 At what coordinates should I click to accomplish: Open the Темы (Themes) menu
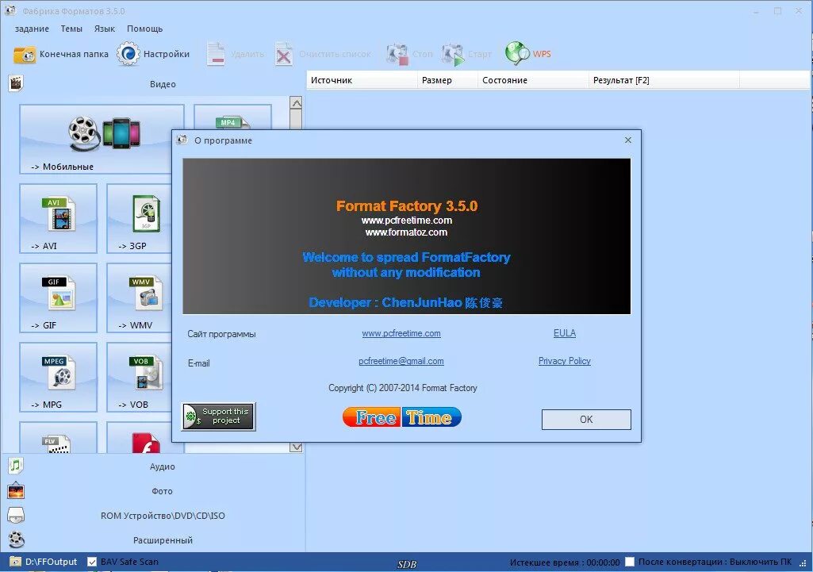(71, 29)
